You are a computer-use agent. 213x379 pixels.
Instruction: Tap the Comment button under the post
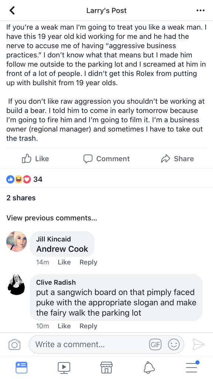coord(106,158)
